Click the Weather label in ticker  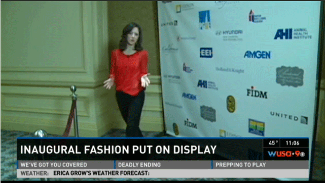tap(34, 173)
